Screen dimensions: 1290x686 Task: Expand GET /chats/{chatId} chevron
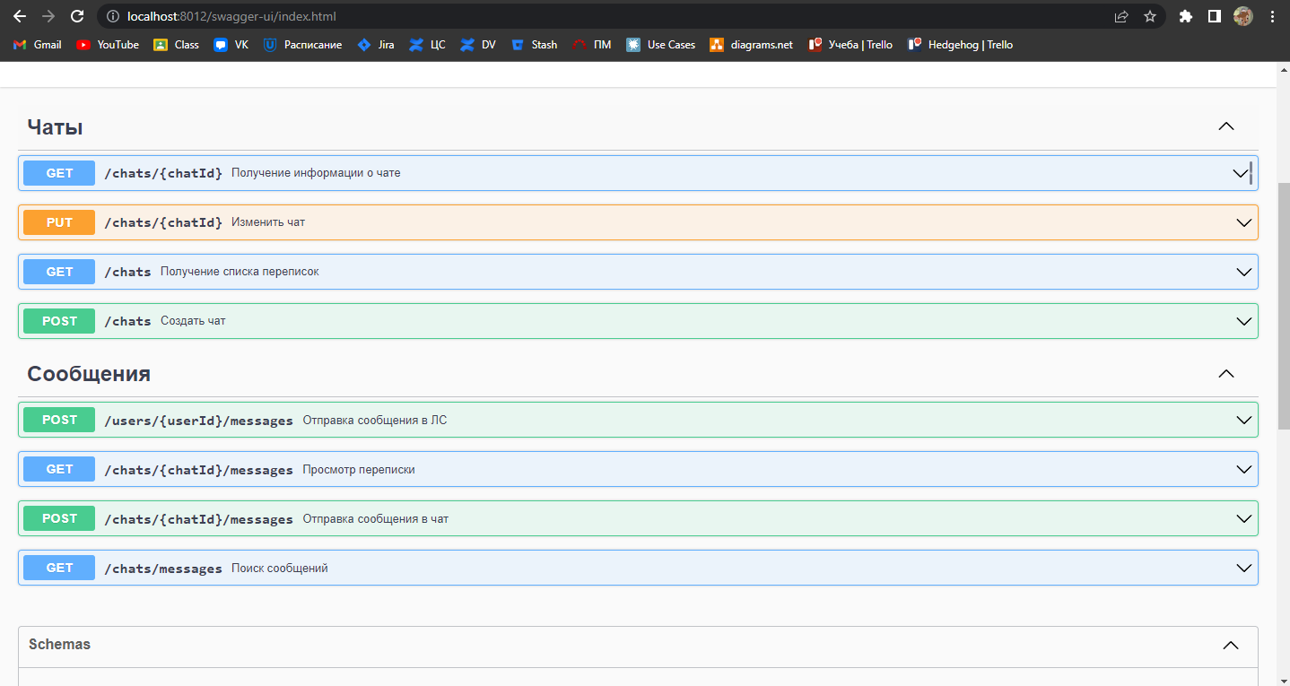(1241, 173)
